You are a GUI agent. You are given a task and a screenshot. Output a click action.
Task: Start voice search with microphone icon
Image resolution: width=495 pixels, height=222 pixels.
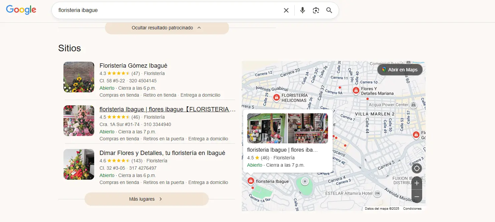pos(302,10)
